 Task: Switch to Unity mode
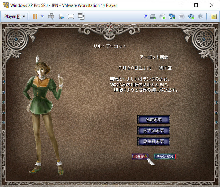coord(81,16)
